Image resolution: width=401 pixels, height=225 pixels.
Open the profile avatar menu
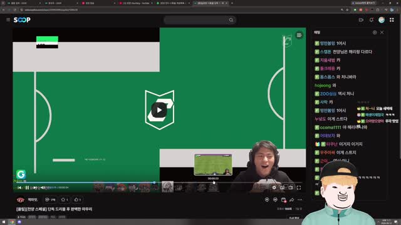tap(382, 20)
